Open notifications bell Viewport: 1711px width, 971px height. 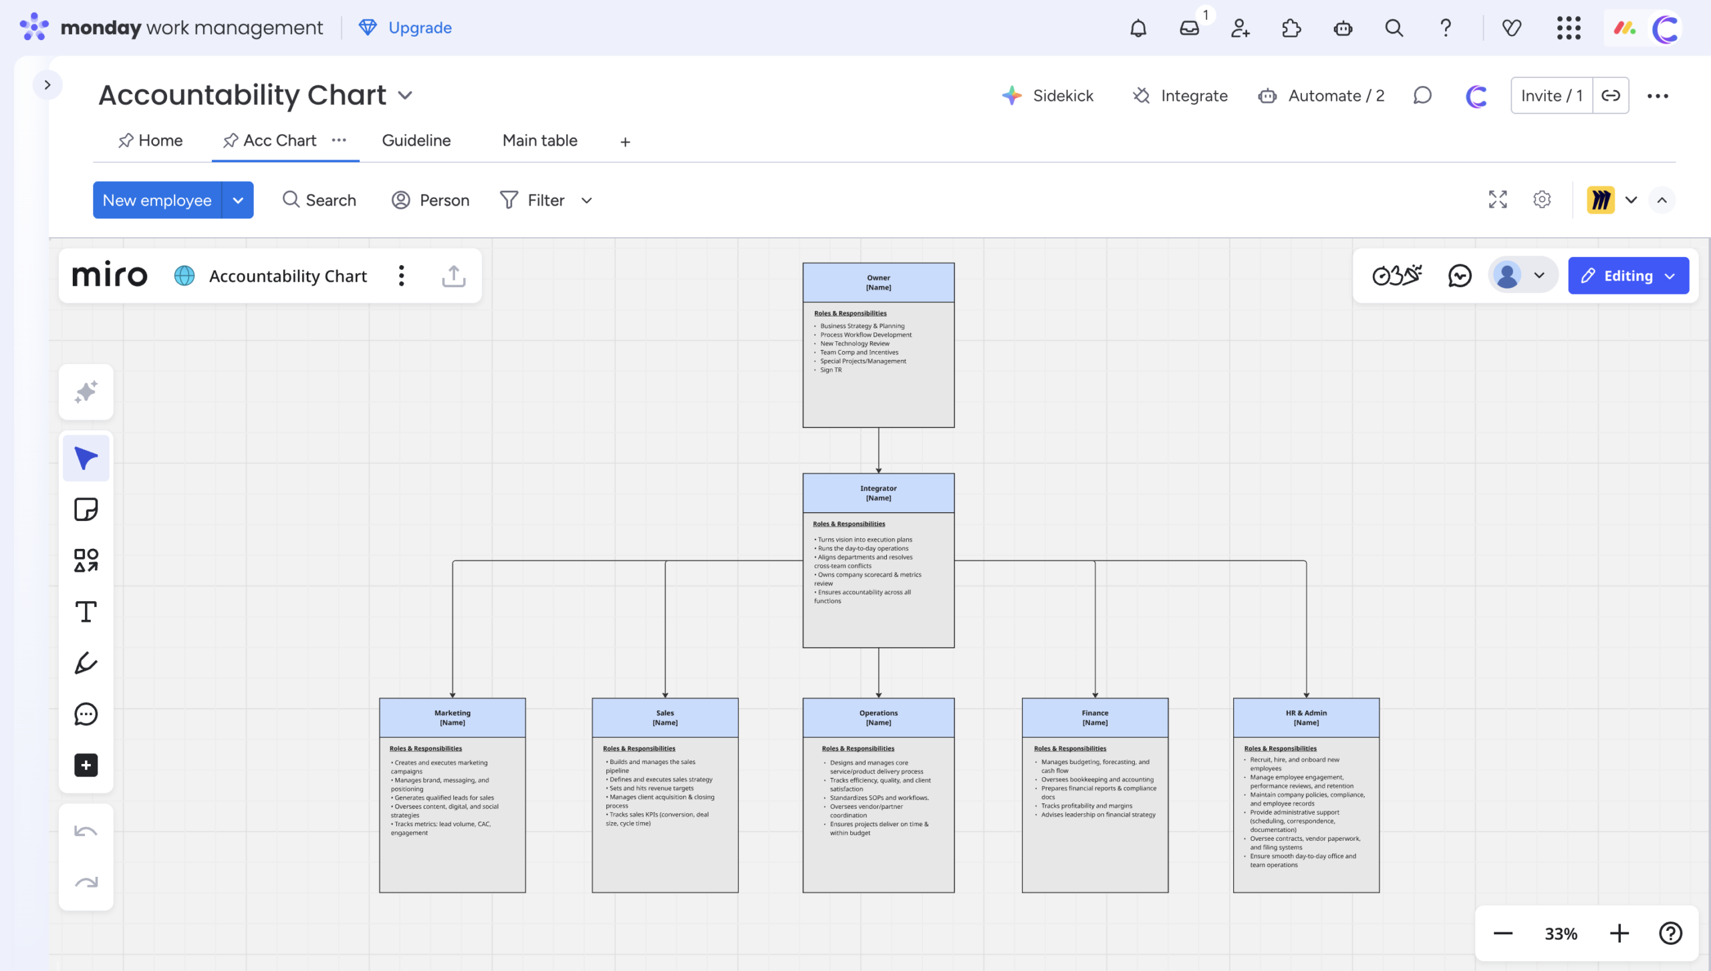pos(1138,28)
